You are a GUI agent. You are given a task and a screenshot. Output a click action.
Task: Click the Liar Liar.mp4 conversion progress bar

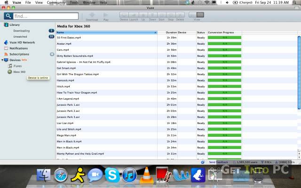(x=224, y=123)
